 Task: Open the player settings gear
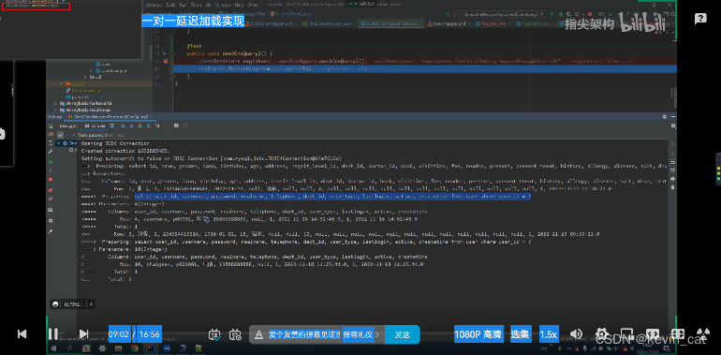[602, 334]
